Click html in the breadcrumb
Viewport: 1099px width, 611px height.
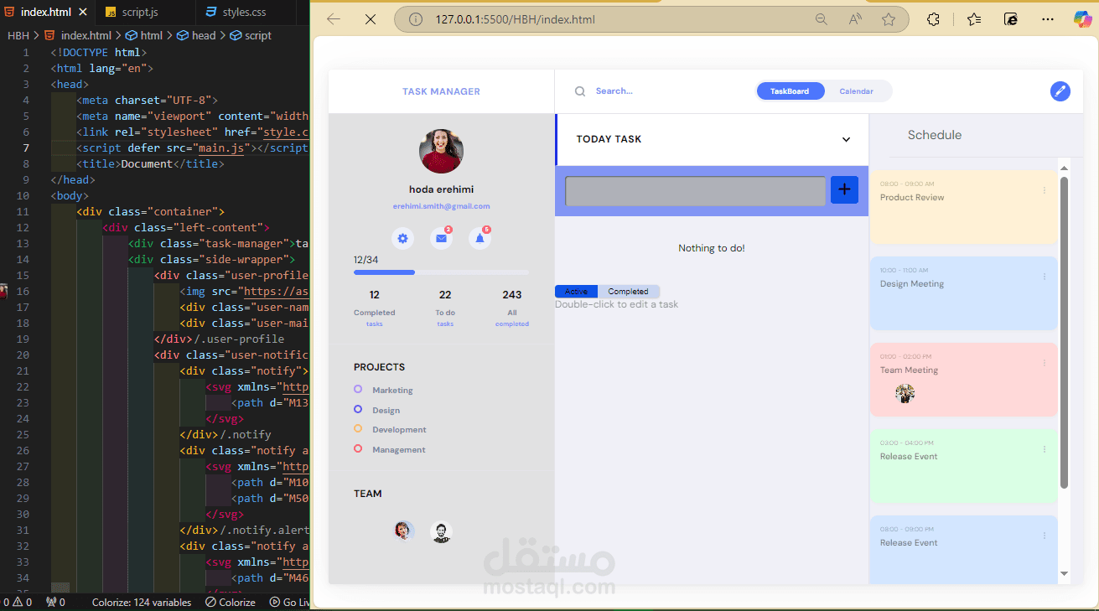pos(144,35)
